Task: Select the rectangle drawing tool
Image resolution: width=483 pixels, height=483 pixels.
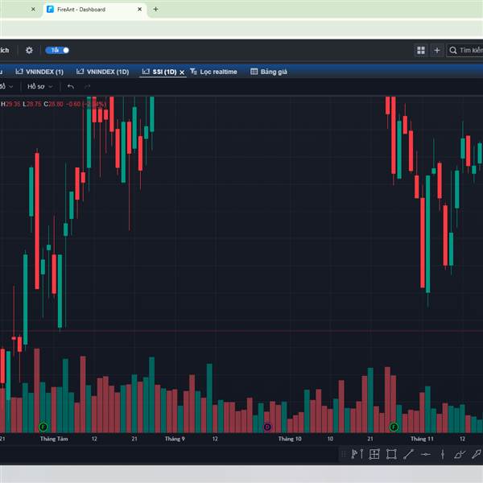Action: pos(391,454)
